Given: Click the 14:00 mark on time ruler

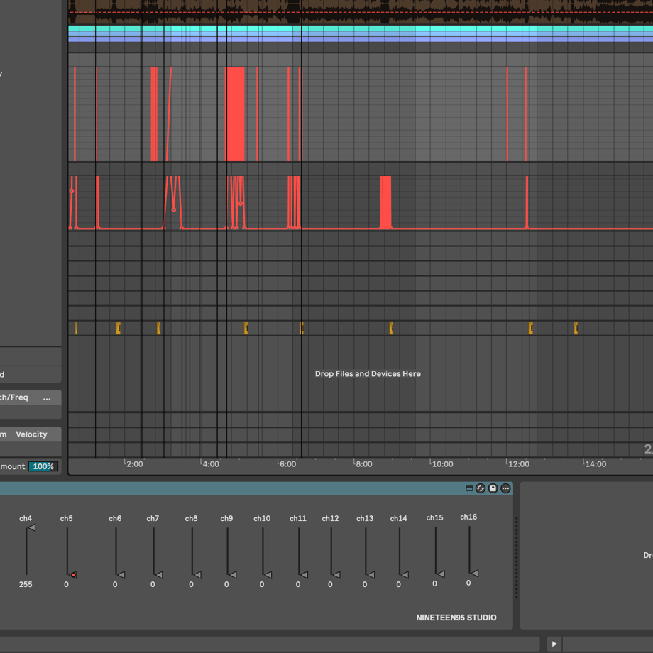Looking at the screenshot, I should tap(596, 464).
